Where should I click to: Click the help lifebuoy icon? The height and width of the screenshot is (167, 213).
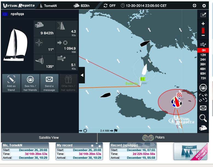tap(194, 5)
